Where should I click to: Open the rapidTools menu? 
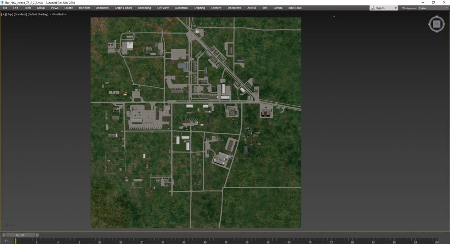[x=295, y=8]
